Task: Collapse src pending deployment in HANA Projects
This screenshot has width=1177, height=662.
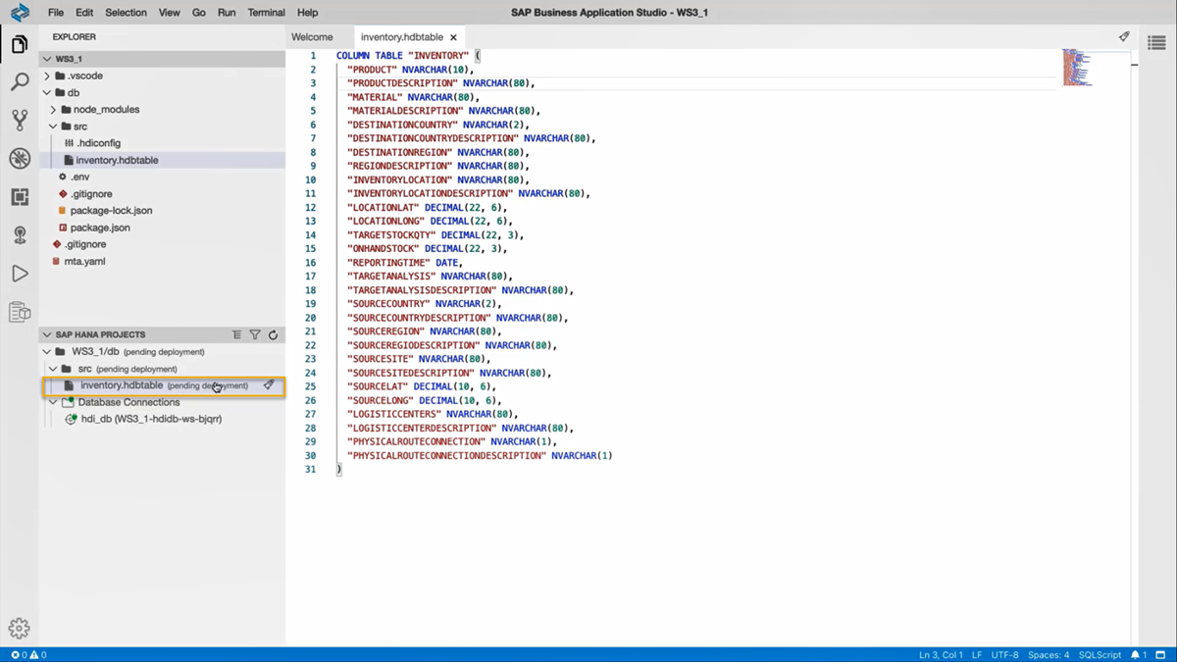Action: point(53,369)
